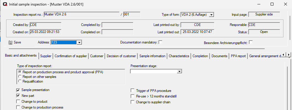This screenshot has width=292, height=110.
Task: Switch to the Characteristics tab
Action: (179, 56)
